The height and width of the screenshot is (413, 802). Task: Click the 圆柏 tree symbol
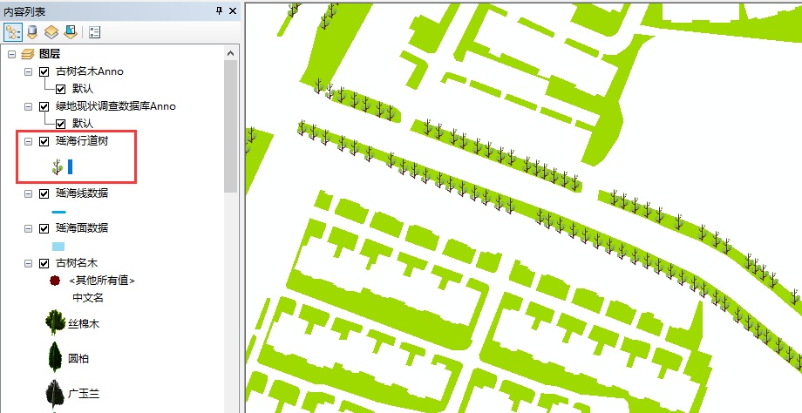(55, 356)
